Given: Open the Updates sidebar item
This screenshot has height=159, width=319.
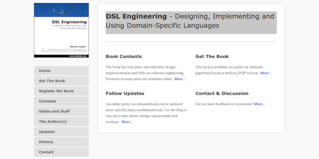Looking at the screenshot, I should (61, 132).
